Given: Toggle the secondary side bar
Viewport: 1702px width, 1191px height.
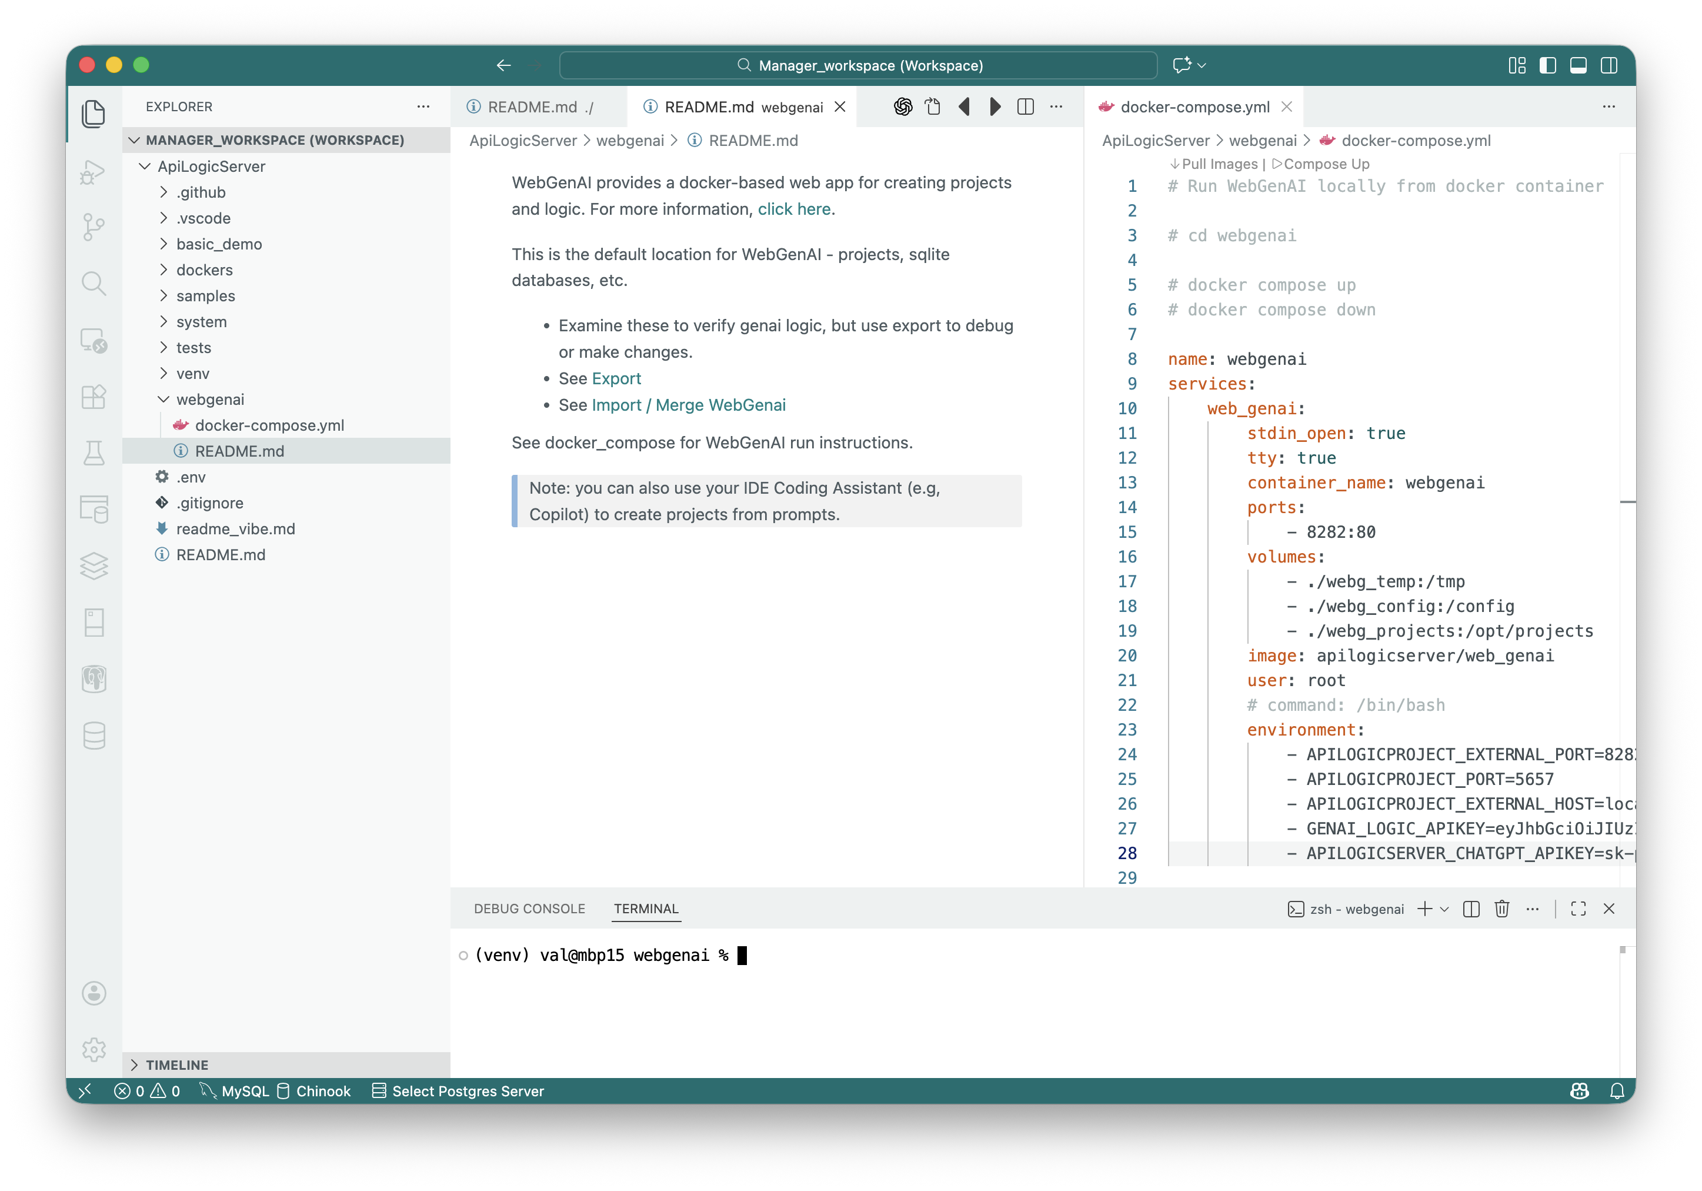Looking at the screenshot, I should (x=1608, y=65).
